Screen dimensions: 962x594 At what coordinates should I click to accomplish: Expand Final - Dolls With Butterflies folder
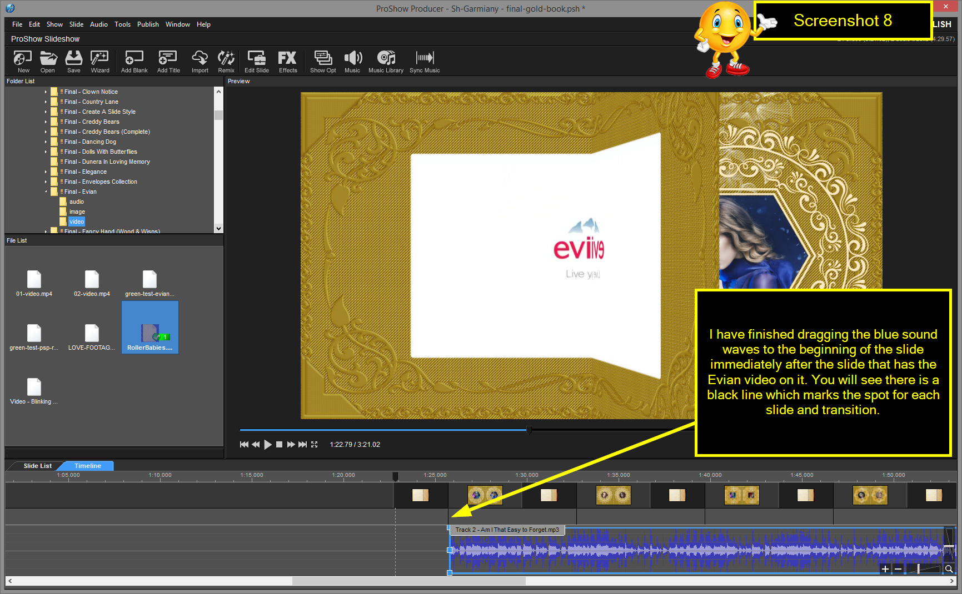[46, 152]
